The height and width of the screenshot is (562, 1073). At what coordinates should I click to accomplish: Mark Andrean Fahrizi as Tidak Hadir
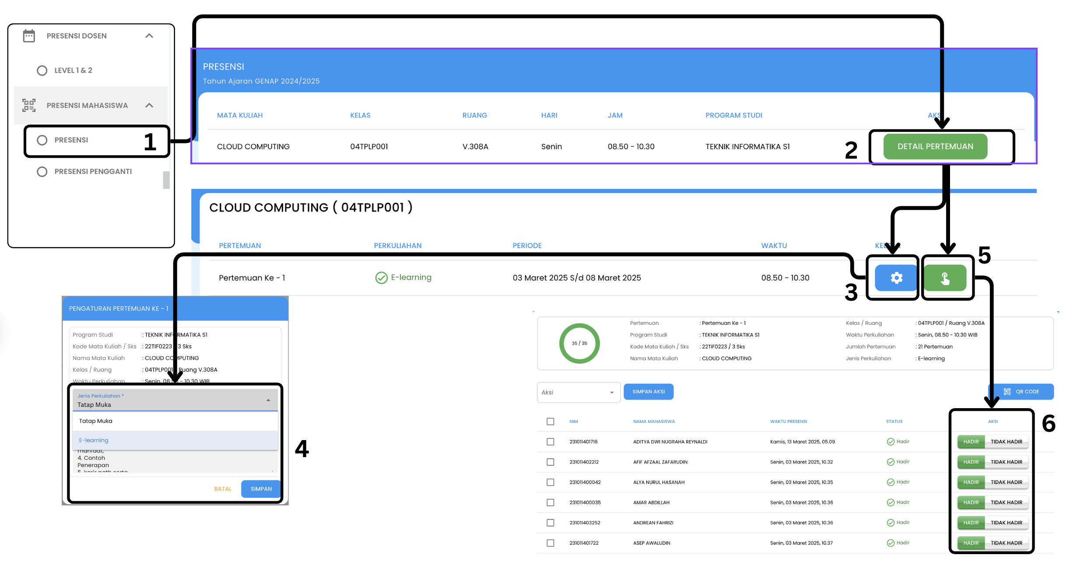pyautogui.click(x=1006, y=523)
